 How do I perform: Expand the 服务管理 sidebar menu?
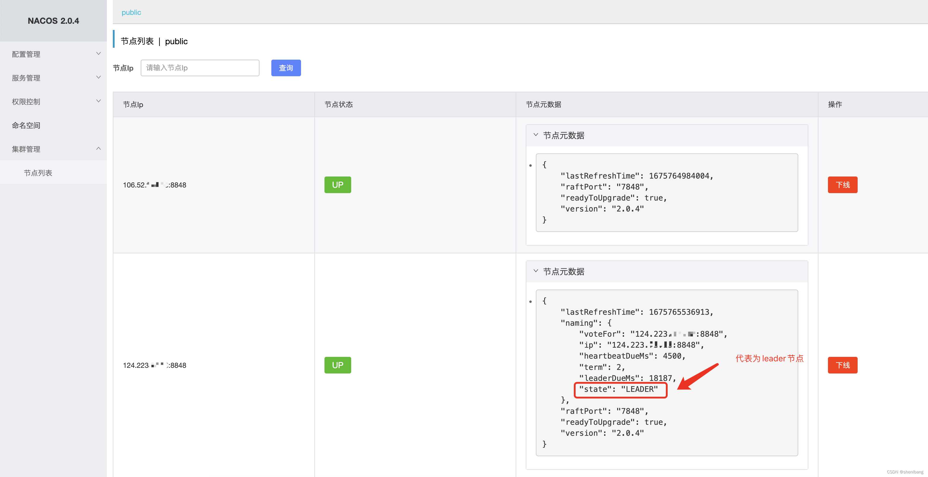click(53, 78)
